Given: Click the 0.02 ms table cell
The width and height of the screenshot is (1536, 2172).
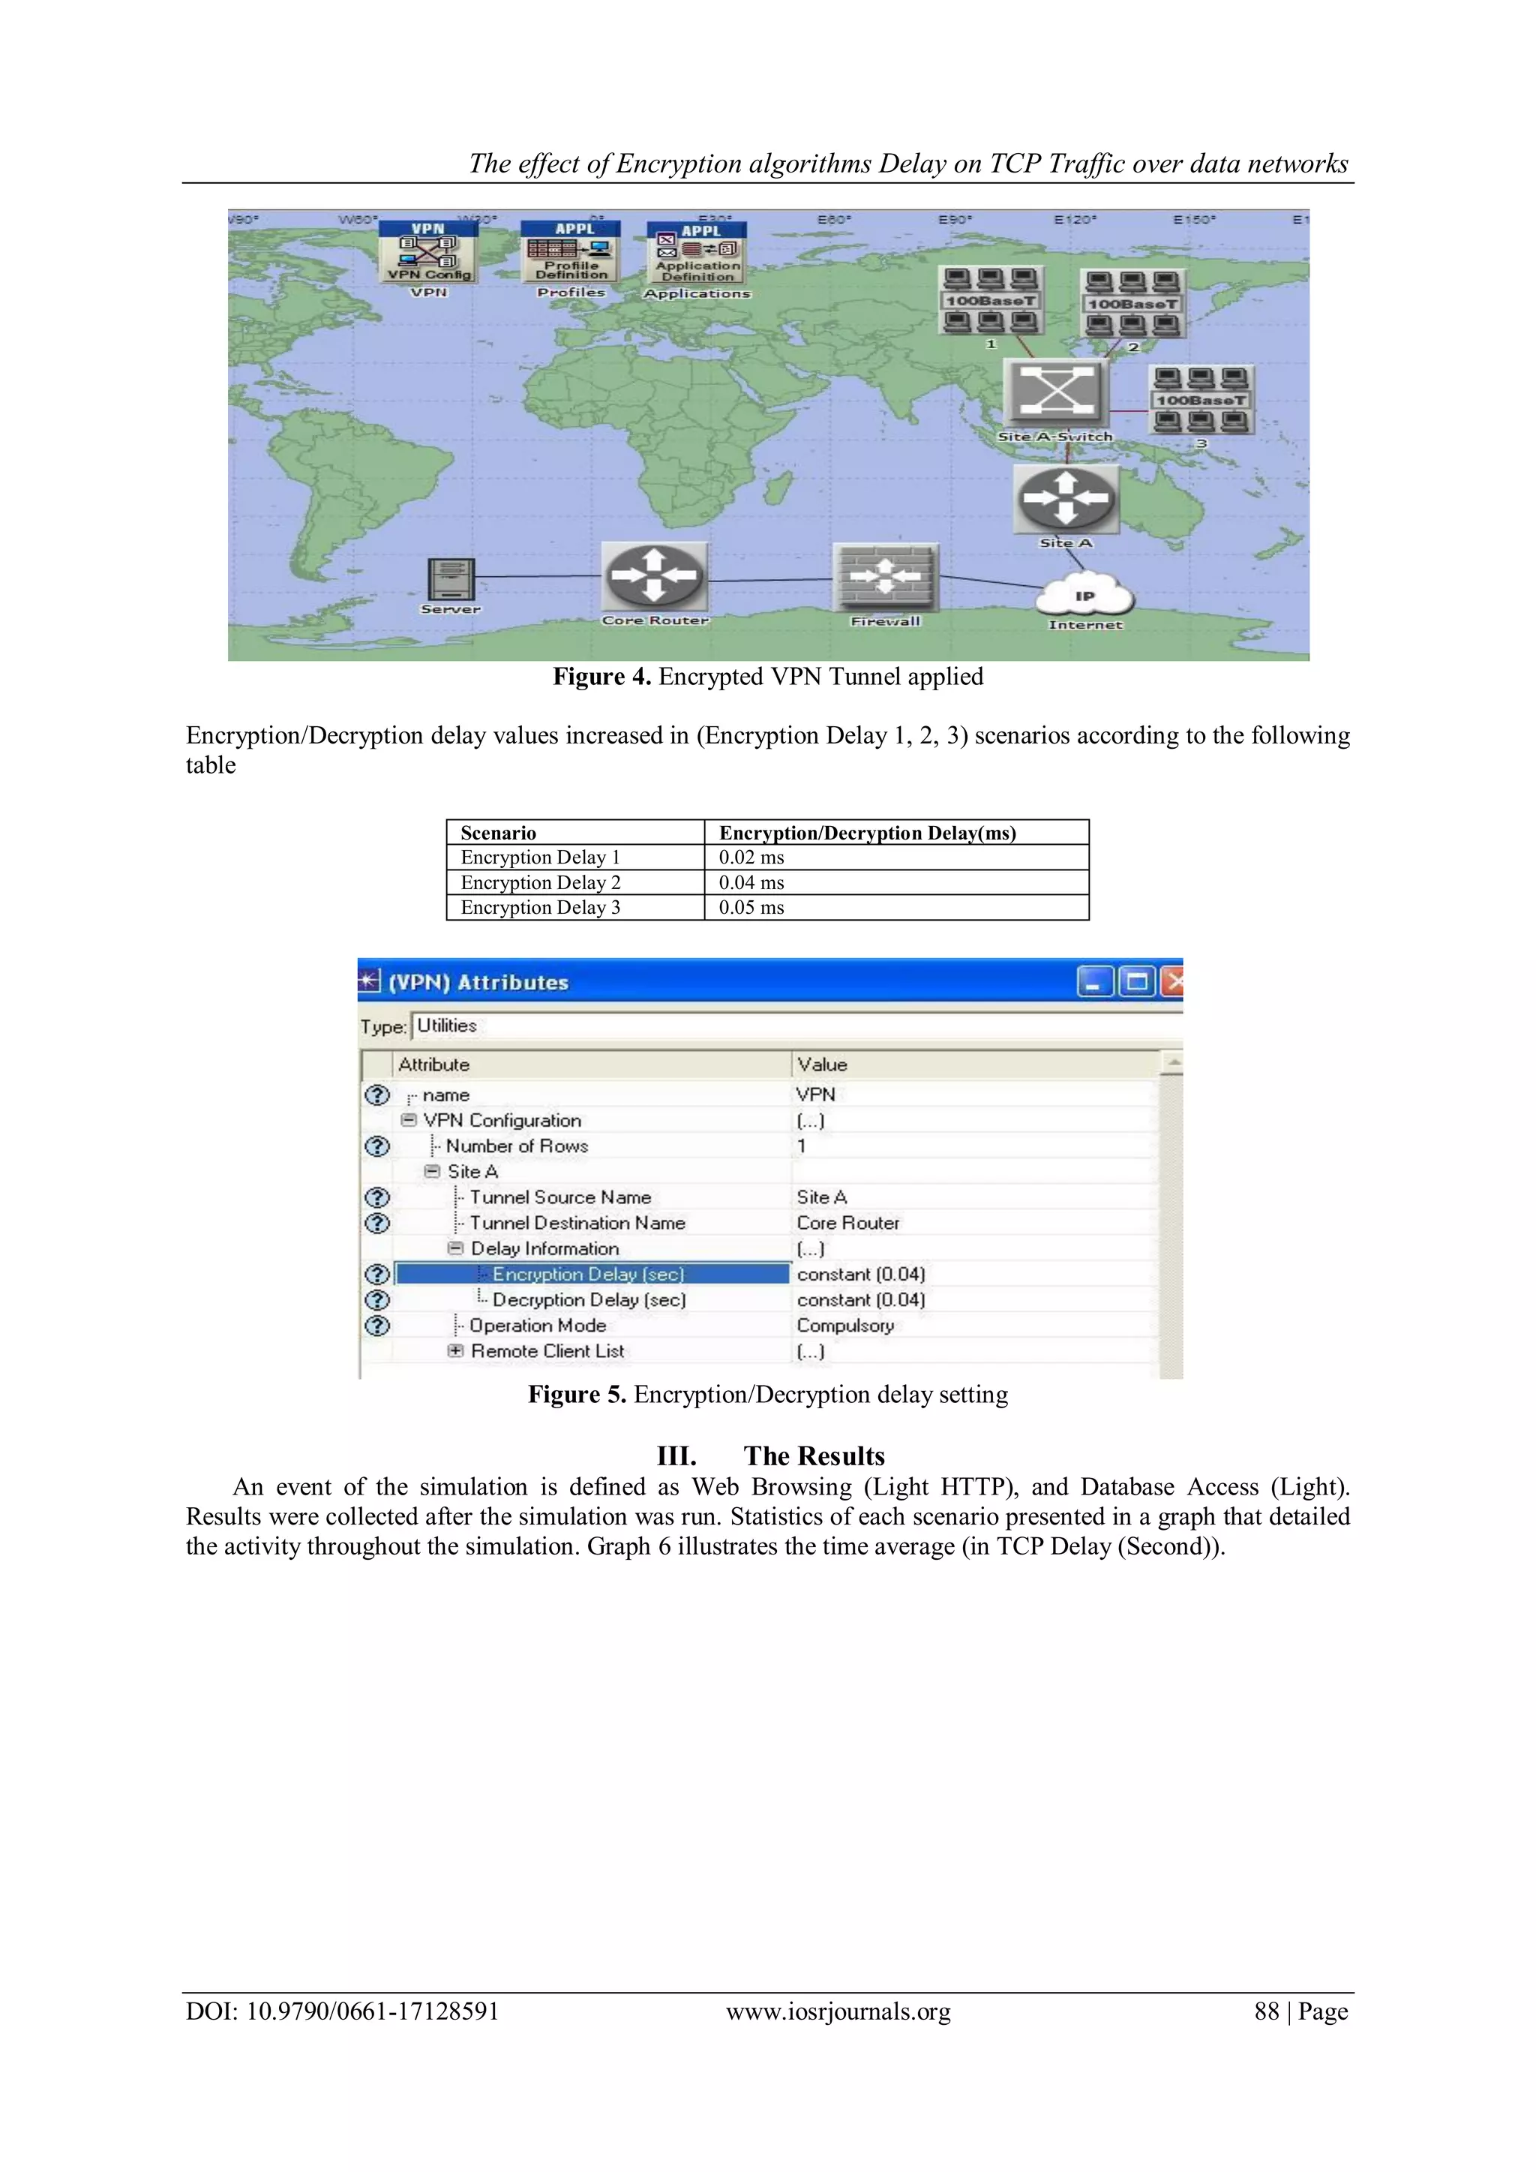Looking at the screenshot, I should pyautogui.click(x=897, y=857).
